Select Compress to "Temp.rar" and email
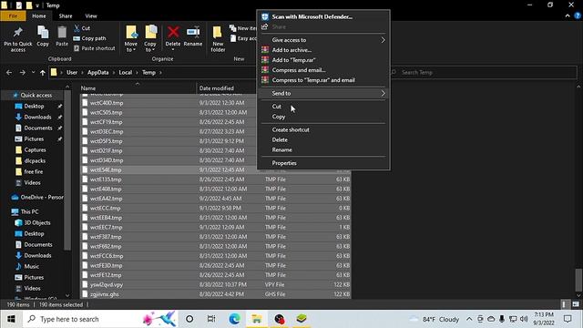This screenshot has height=328, width=583. [323, 80]
